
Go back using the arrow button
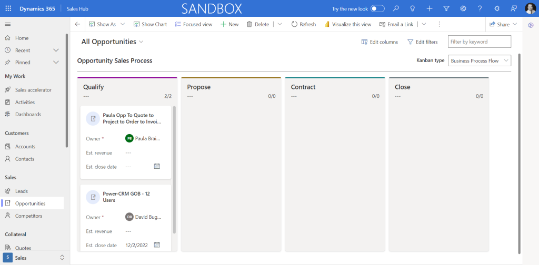[77, 24]
